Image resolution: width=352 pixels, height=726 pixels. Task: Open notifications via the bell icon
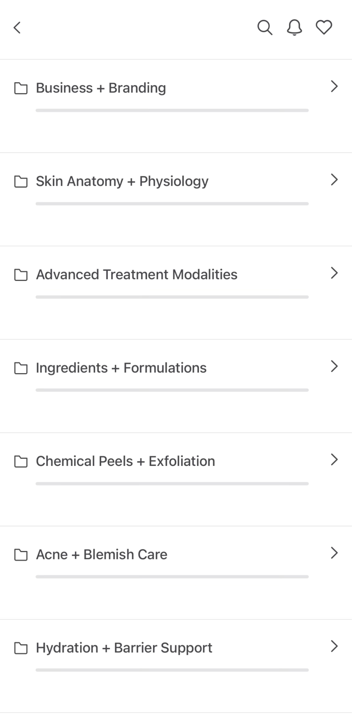click(x=295, y=28)
